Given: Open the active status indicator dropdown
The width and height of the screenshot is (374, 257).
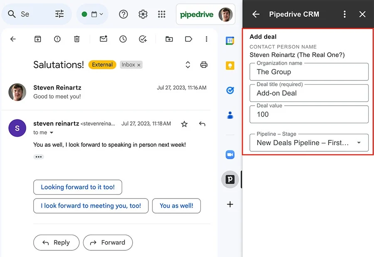Looking at the screenshot, I should [93, 14].
